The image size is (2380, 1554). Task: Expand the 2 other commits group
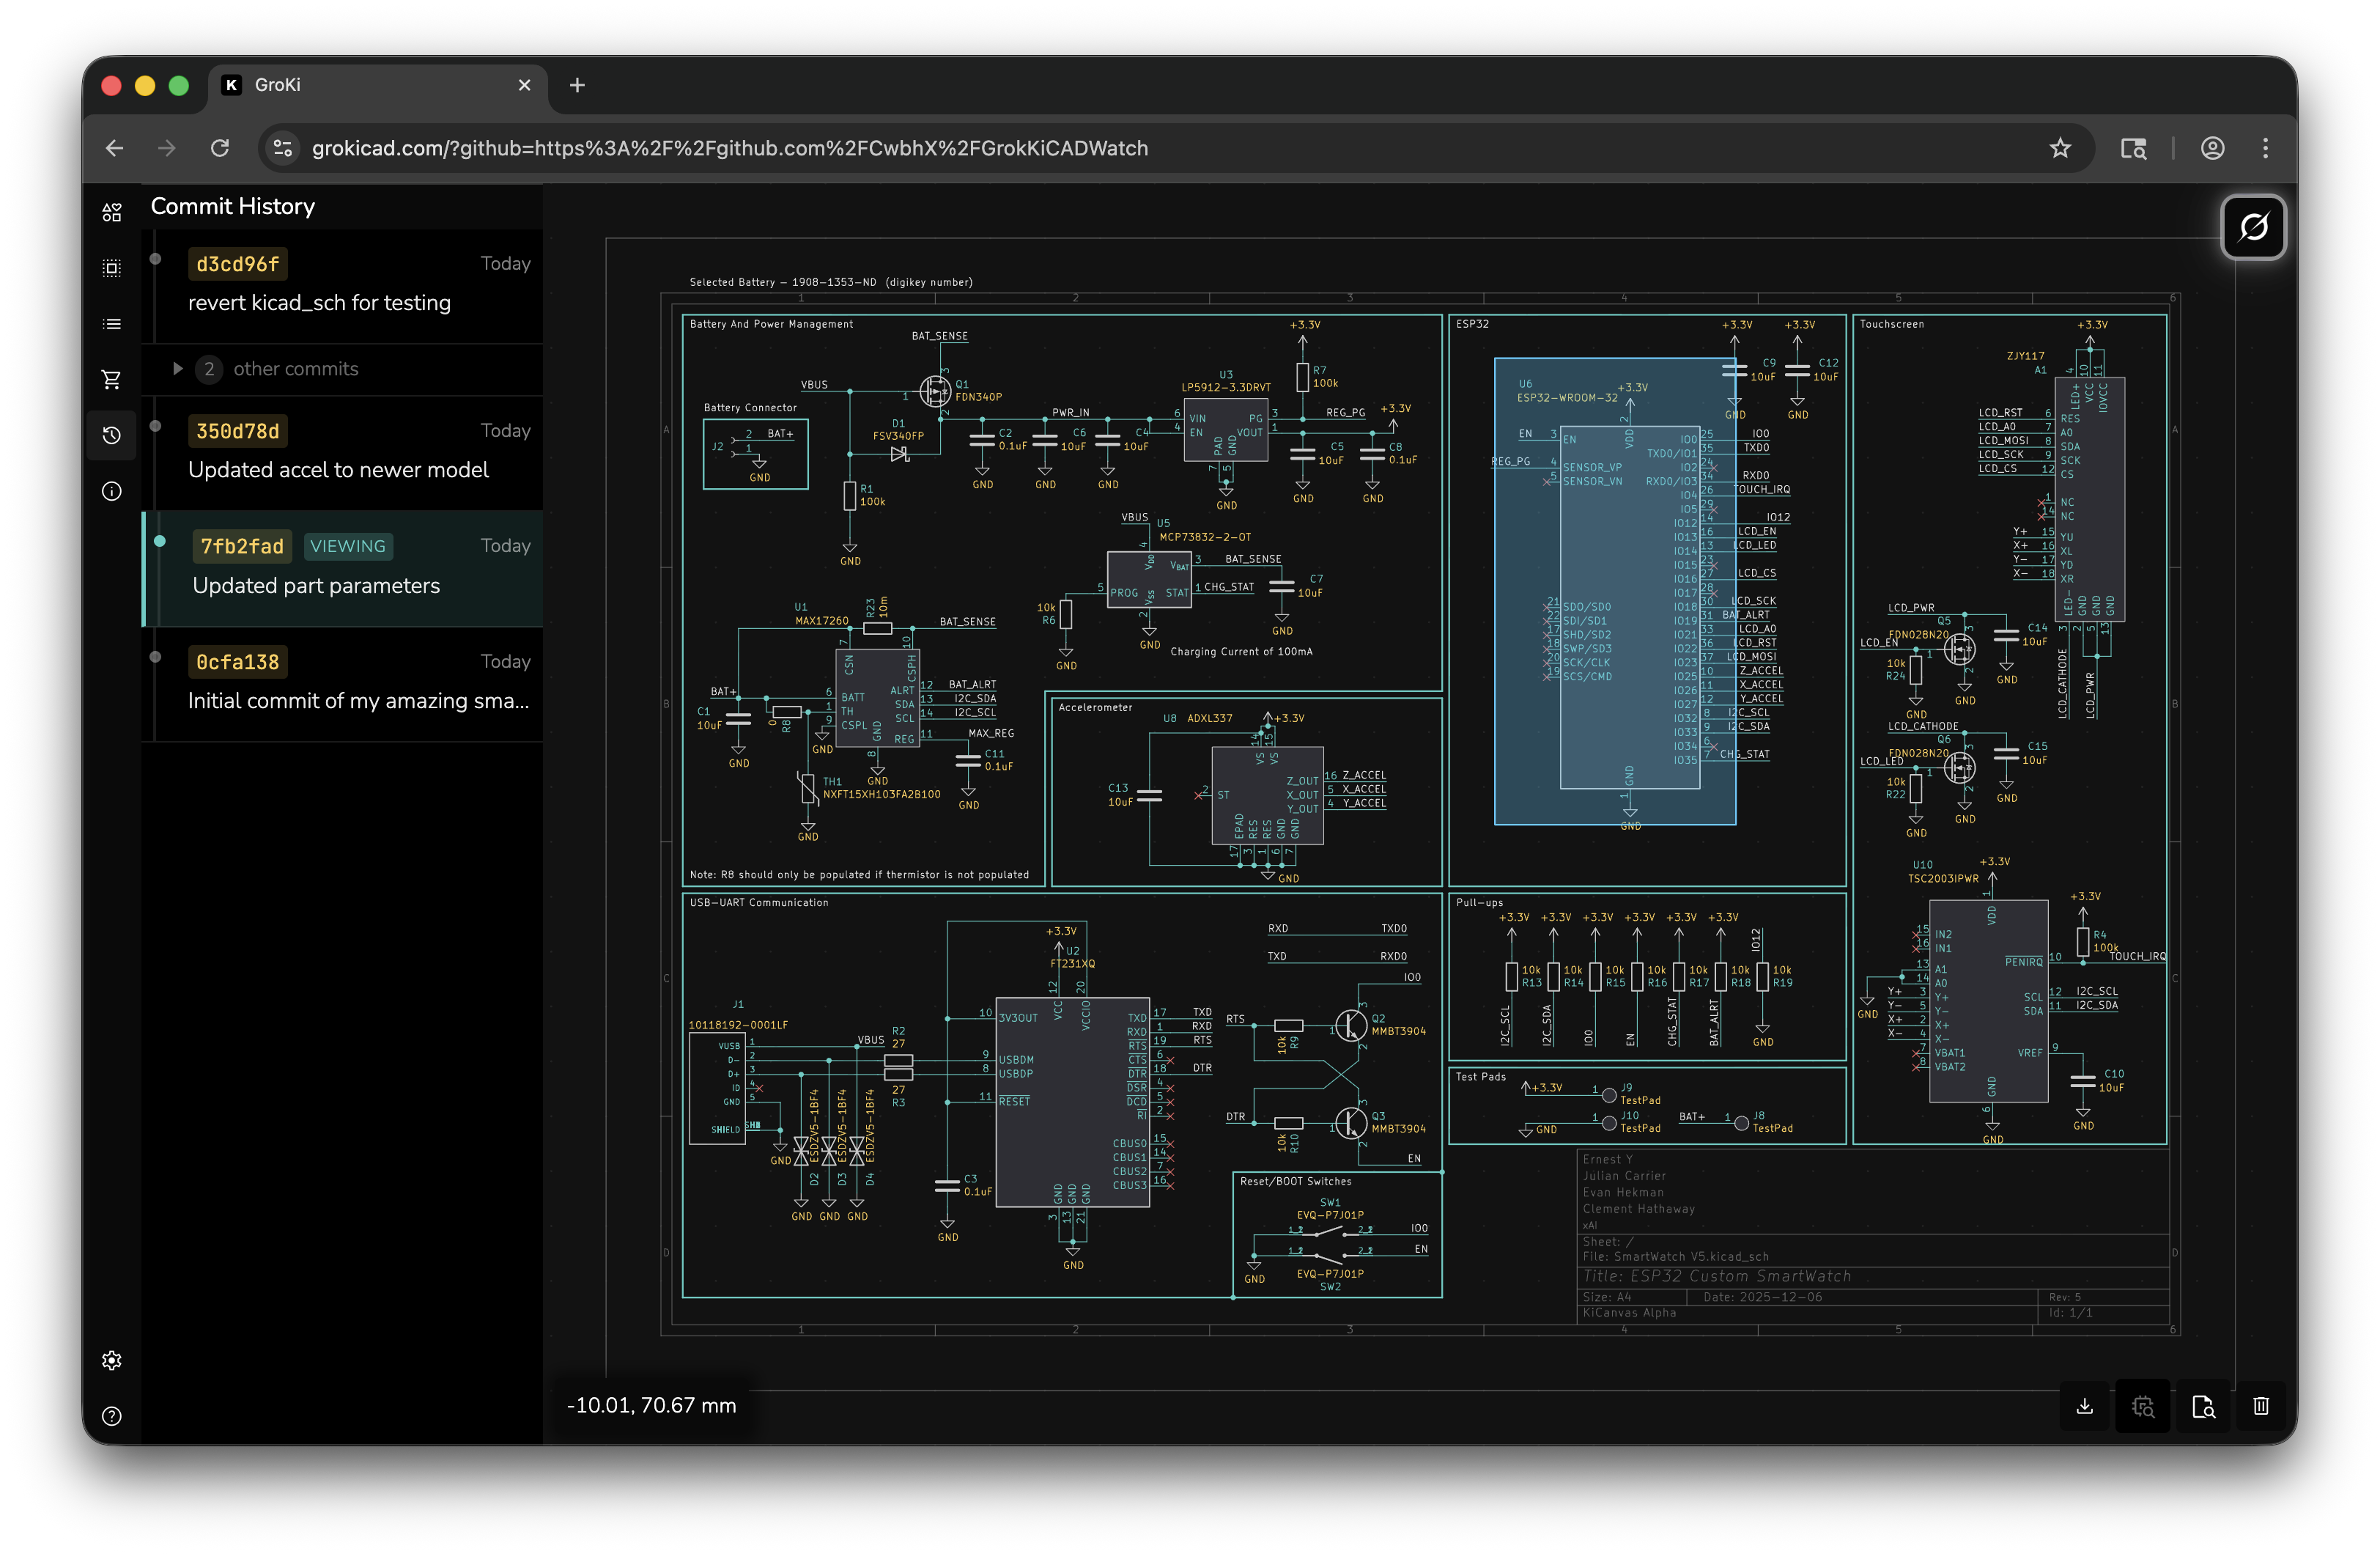[178, 369]
